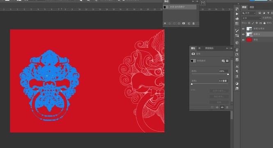Open the Styles panel icon in dock
This screenshot has height=148, width=273.
[237, 88]
